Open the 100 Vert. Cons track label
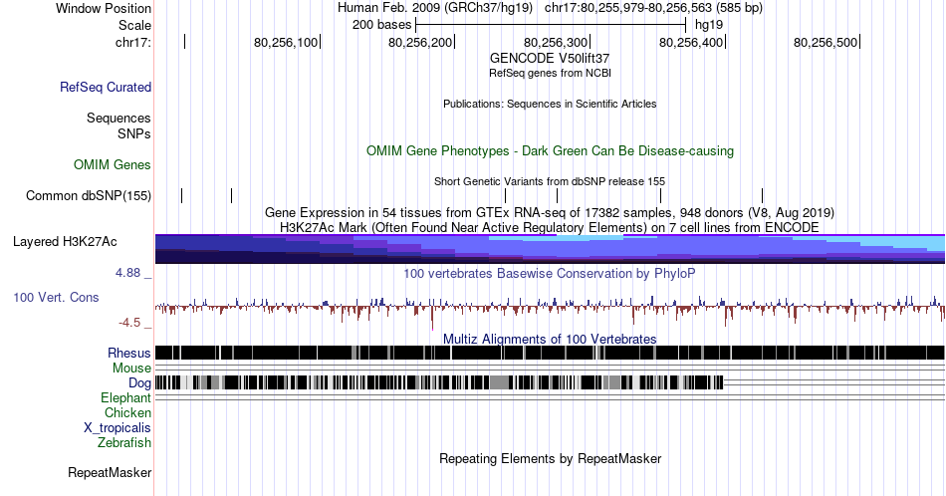The width and height of the screenshot is (946, 496). click(x=56, y=297)
